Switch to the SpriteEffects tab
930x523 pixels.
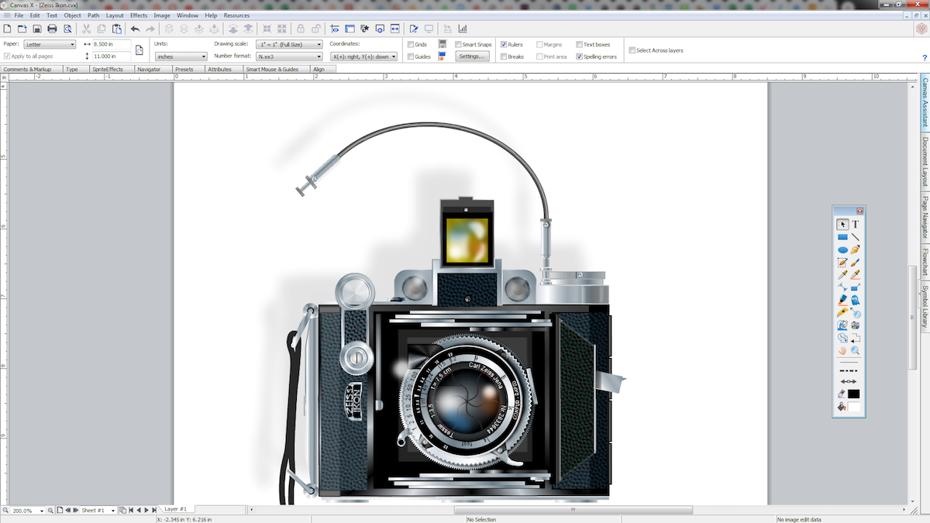107,69
